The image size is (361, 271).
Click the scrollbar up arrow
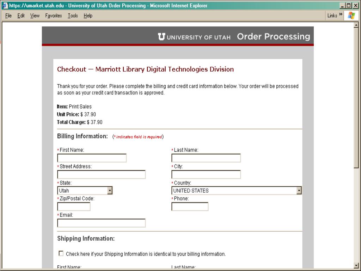pyautogui.click(x=356, y=24)
